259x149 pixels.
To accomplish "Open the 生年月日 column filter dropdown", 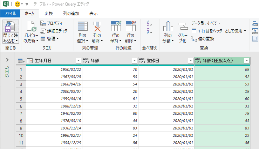I will tap(78, 61).
